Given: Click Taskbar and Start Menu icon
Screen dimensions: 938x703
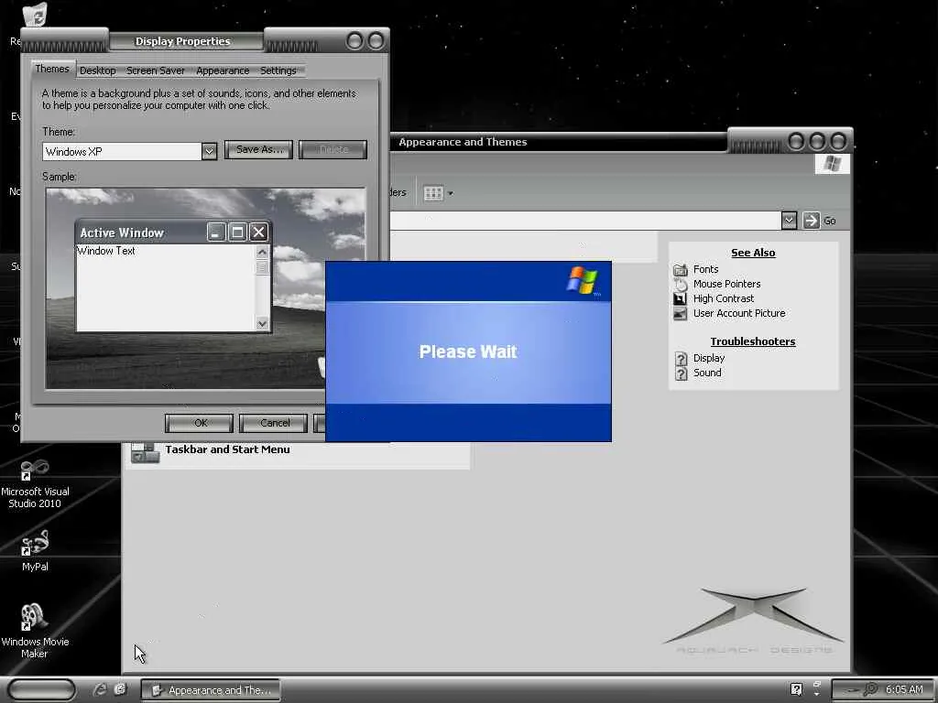Looking at the screenshot, I should point(146,451).
